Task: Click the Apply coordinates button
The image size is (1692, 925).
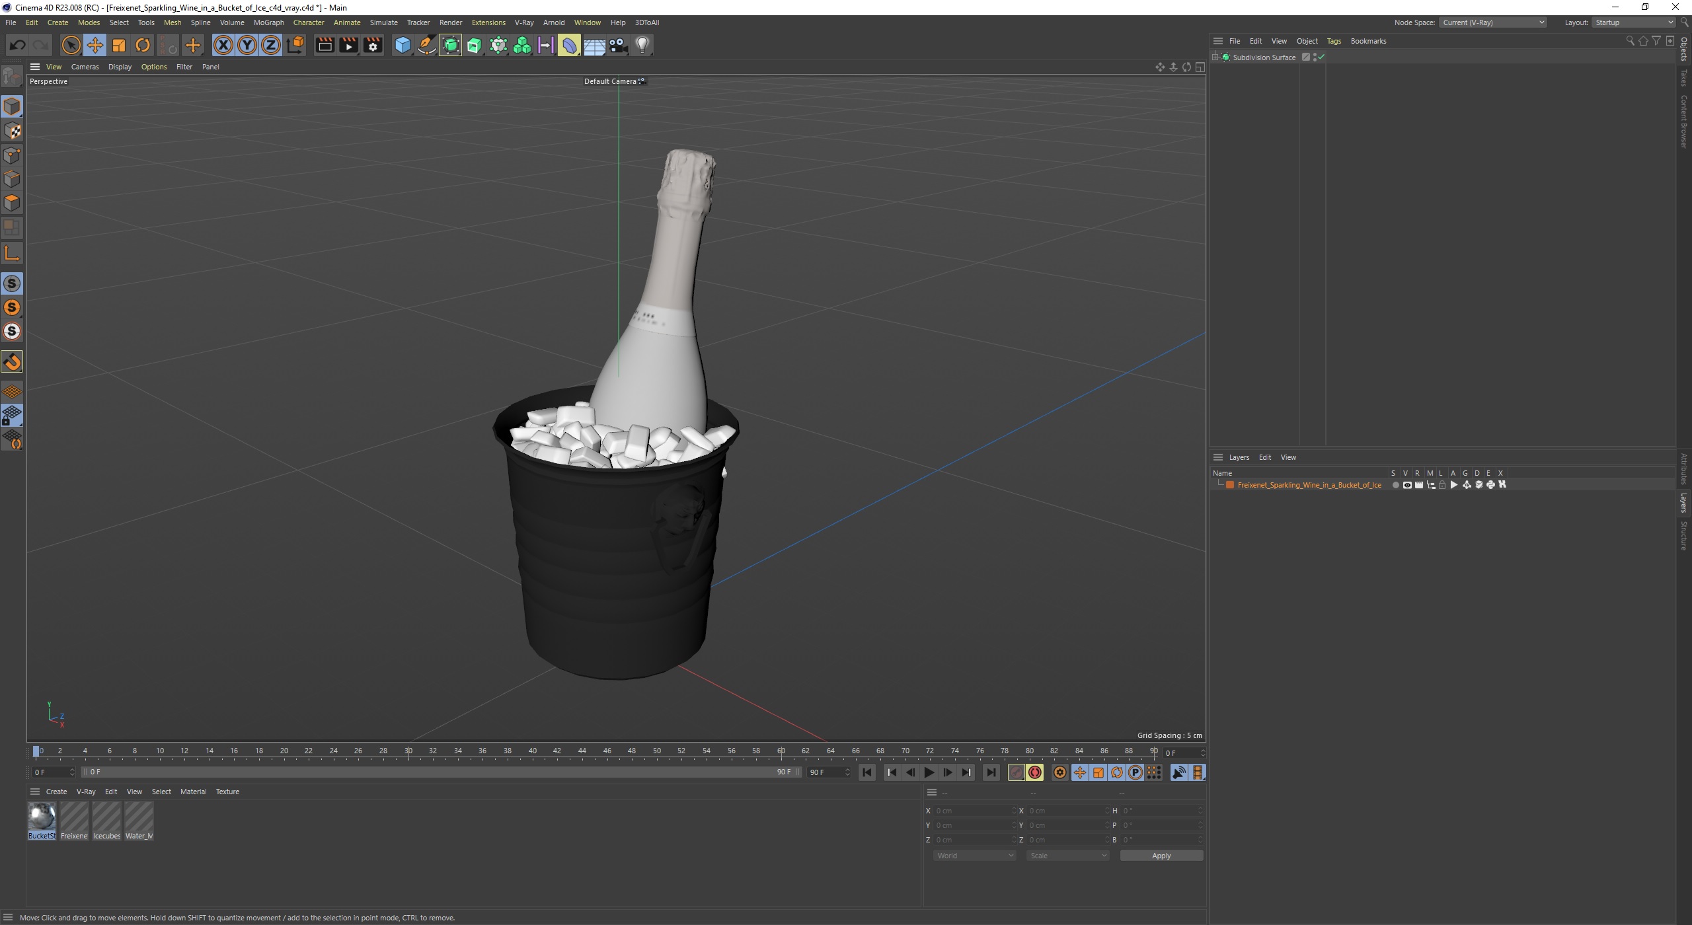Action: click(1161, 856)
